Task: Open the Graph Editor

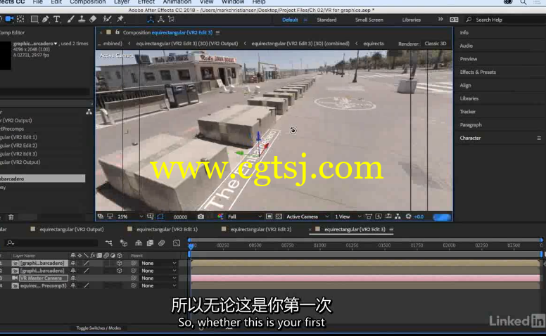Action: coord(177,243)
